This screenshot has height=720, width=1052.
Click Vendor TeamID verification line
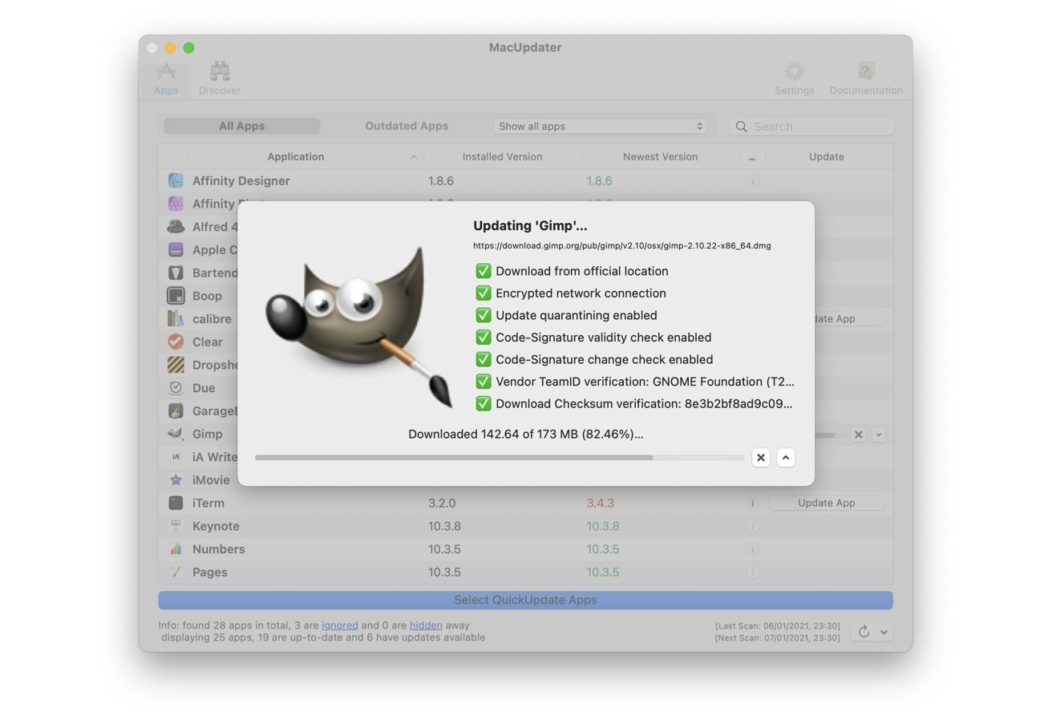tap(635, 382)
